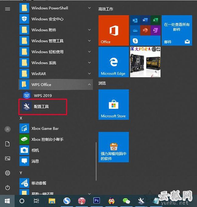This screenshot has height=207, width=197.
Task: Open Excel in the Office apps tile
Action: 155,20
